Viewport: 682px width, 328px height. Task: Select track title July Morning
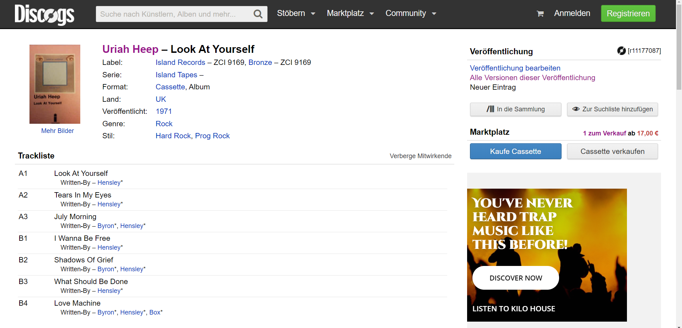coord(75,217)
